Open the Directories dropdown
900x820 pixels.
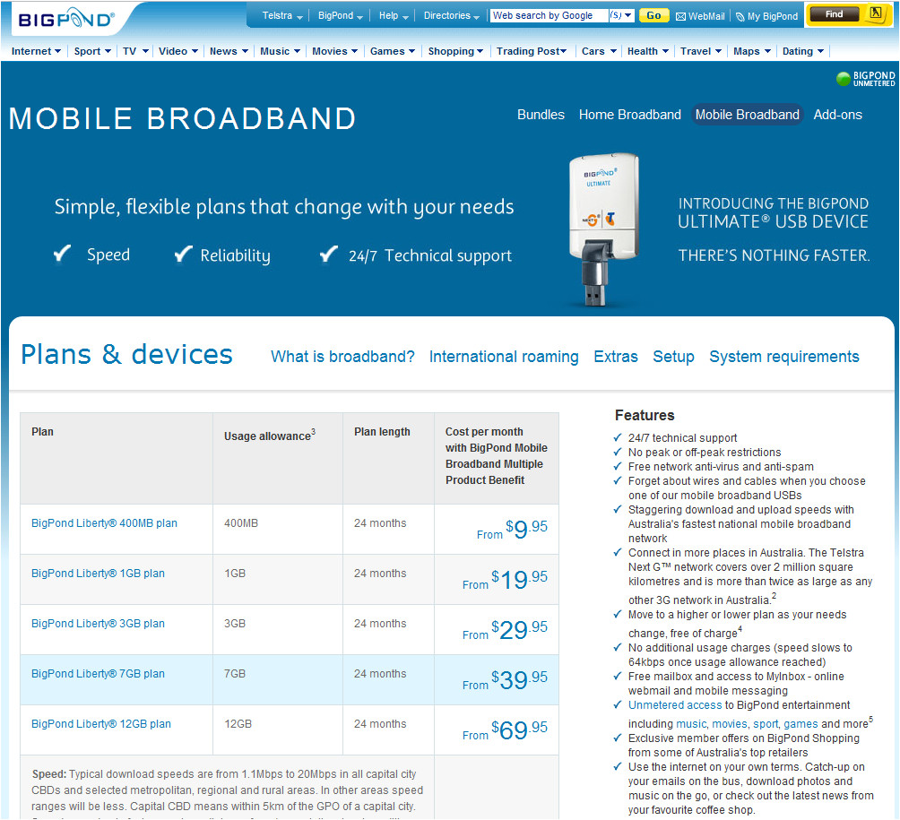[x=449, y=15]
